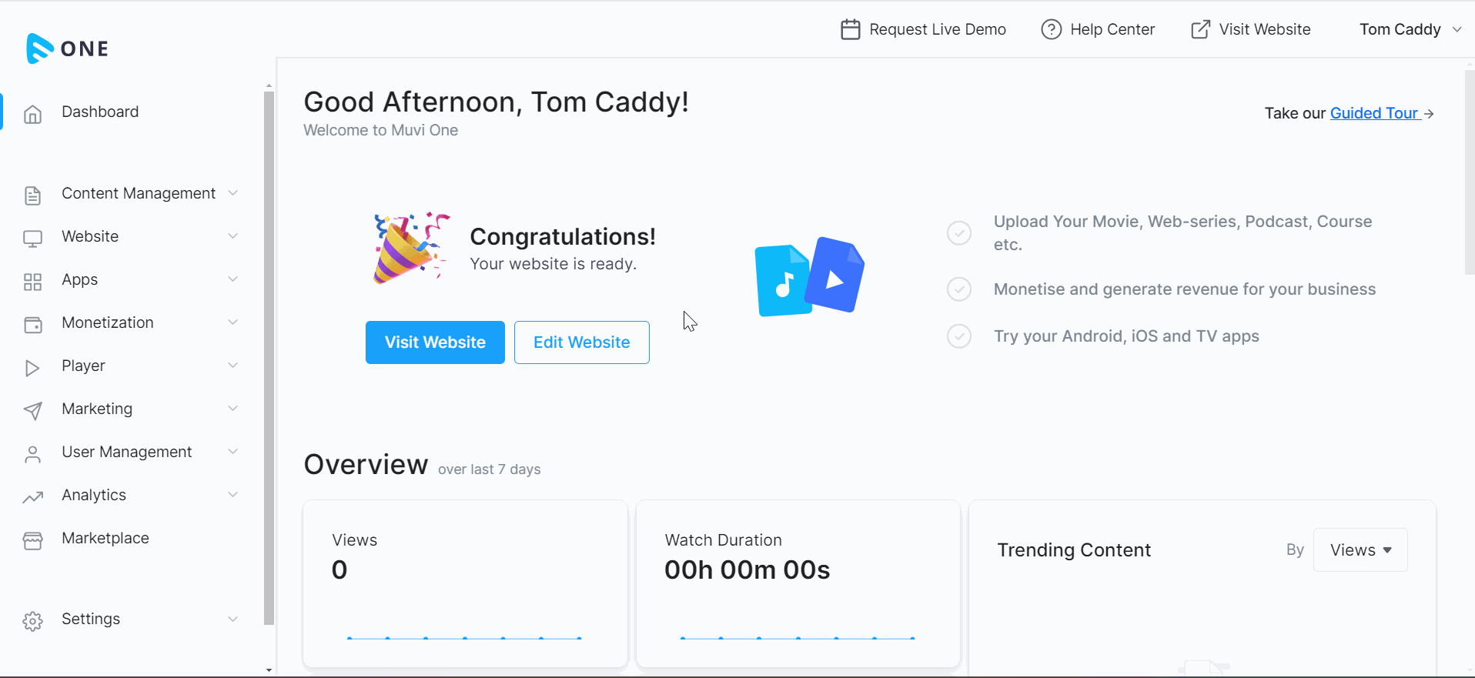Viewport: 1475px width, 678px height.
Task: Open Help Center from the top bar
Action: (1098, 29)
